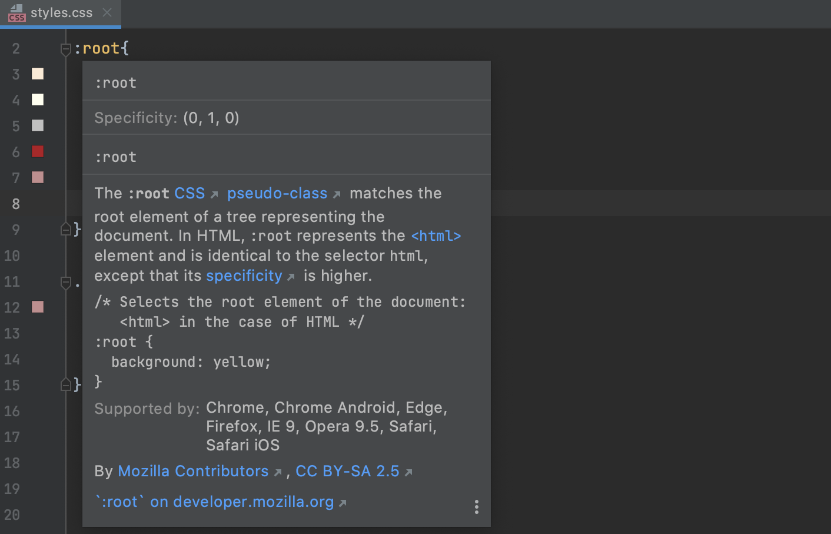This screenshot has height=534, width=831.
Task: Click the external link arrow beside "CSS"
Action: pyautogui.click(x=213, y=193)
